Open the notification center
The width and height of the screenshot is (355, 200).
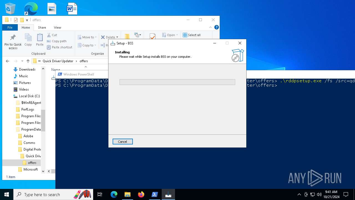[346, 194]
